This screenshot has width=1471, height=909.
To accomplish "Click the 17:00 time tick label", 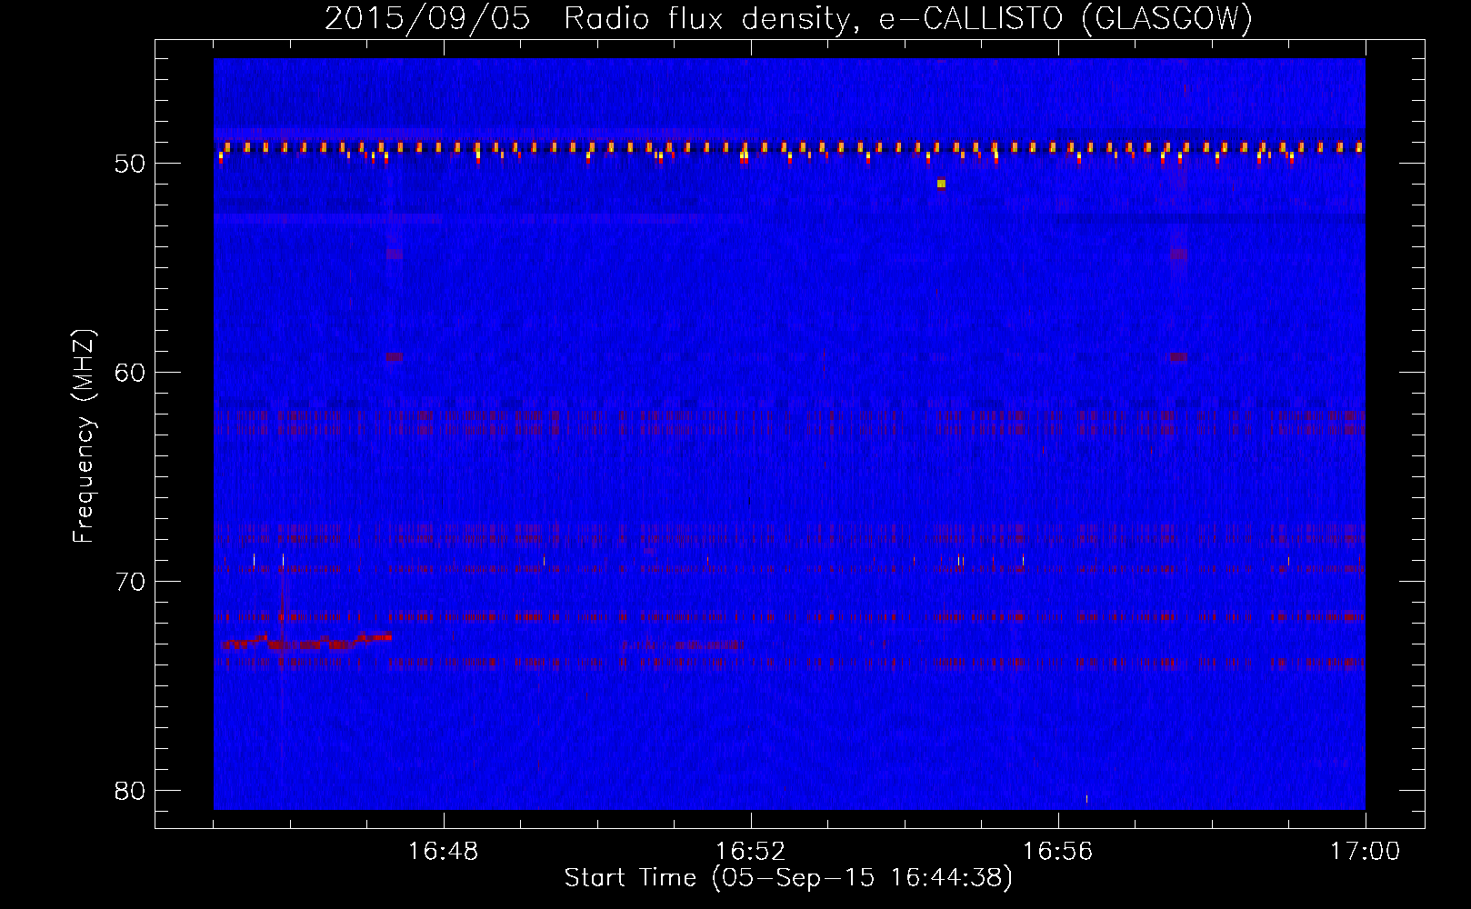I will (1366, 852).
